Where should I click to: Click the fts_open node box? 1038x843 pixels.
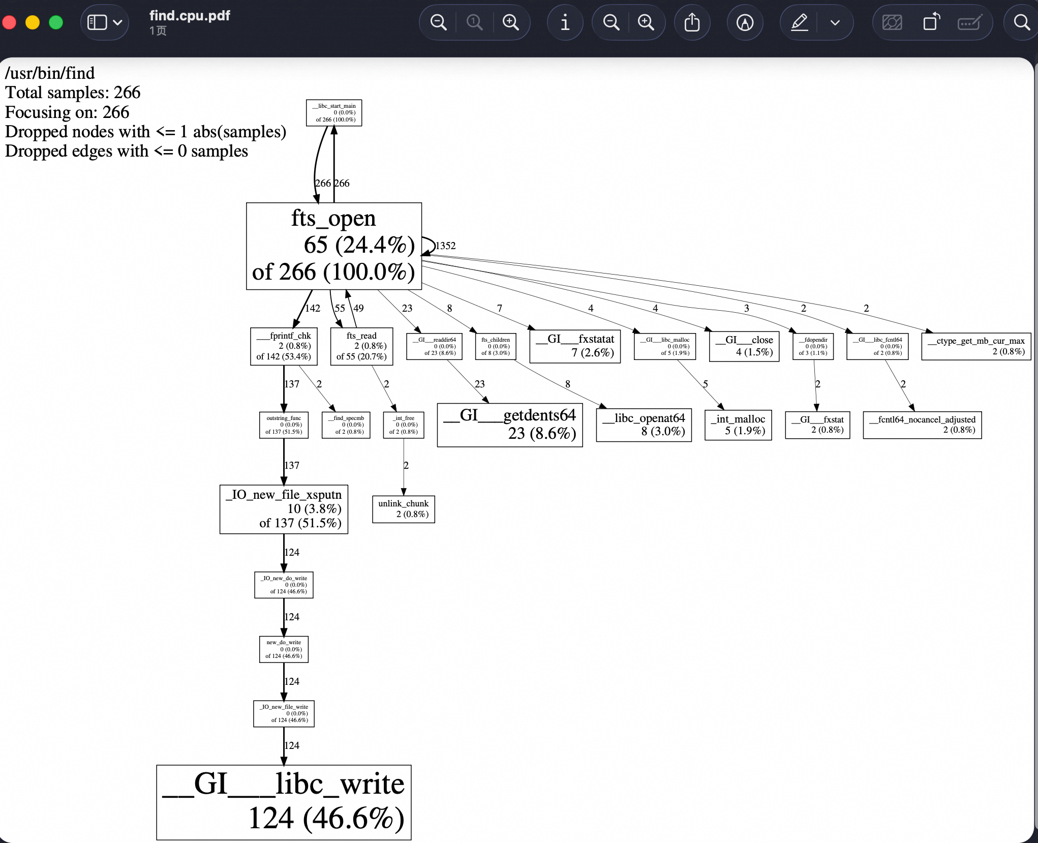(333, 246)
